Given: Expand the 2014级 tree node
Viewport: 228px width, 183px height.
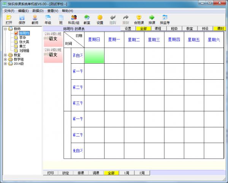Looking at the screenshot, I should tap(5, 64).
